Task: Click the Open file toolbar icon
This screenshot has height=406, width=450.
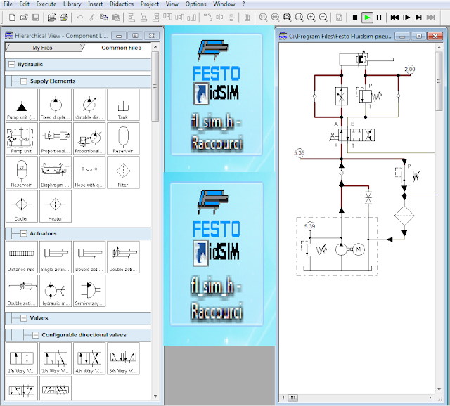Action: pyautogui.click(x=24, y=18)
